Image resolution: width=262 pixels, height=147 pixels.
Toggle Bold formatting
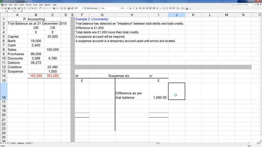[130, 8]
